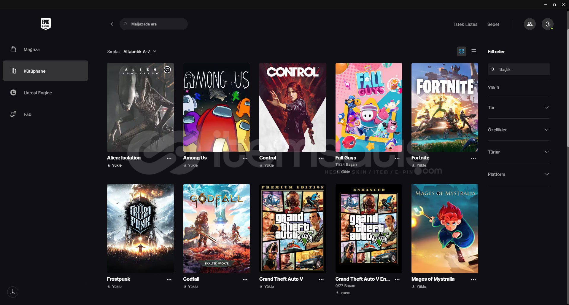Open the Mağaza store tab

click(45, 49)
